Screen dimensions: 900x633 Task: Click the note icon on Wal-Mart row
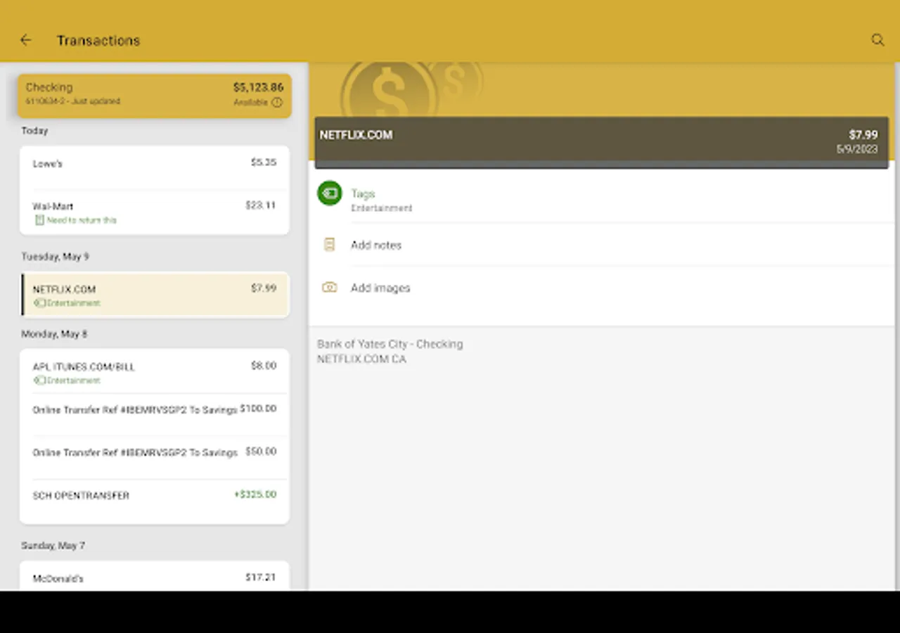[39, 220]
